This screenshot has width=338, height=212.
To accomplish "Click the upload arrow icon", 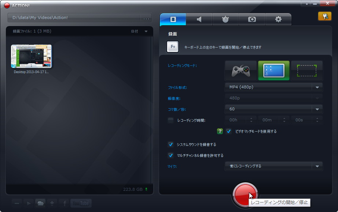I will [52, 203].
